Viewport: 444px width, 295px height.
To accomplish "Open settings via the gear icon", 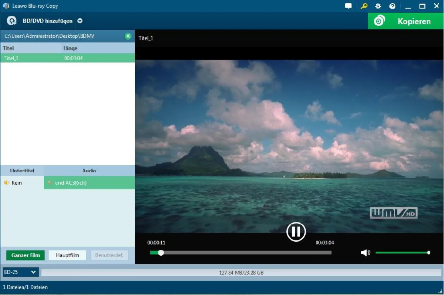I will (x=378, y=6).
